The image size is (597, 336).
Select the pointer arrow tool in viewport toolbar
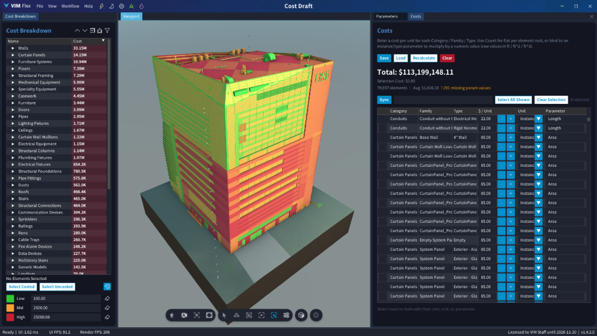point(224,315)
